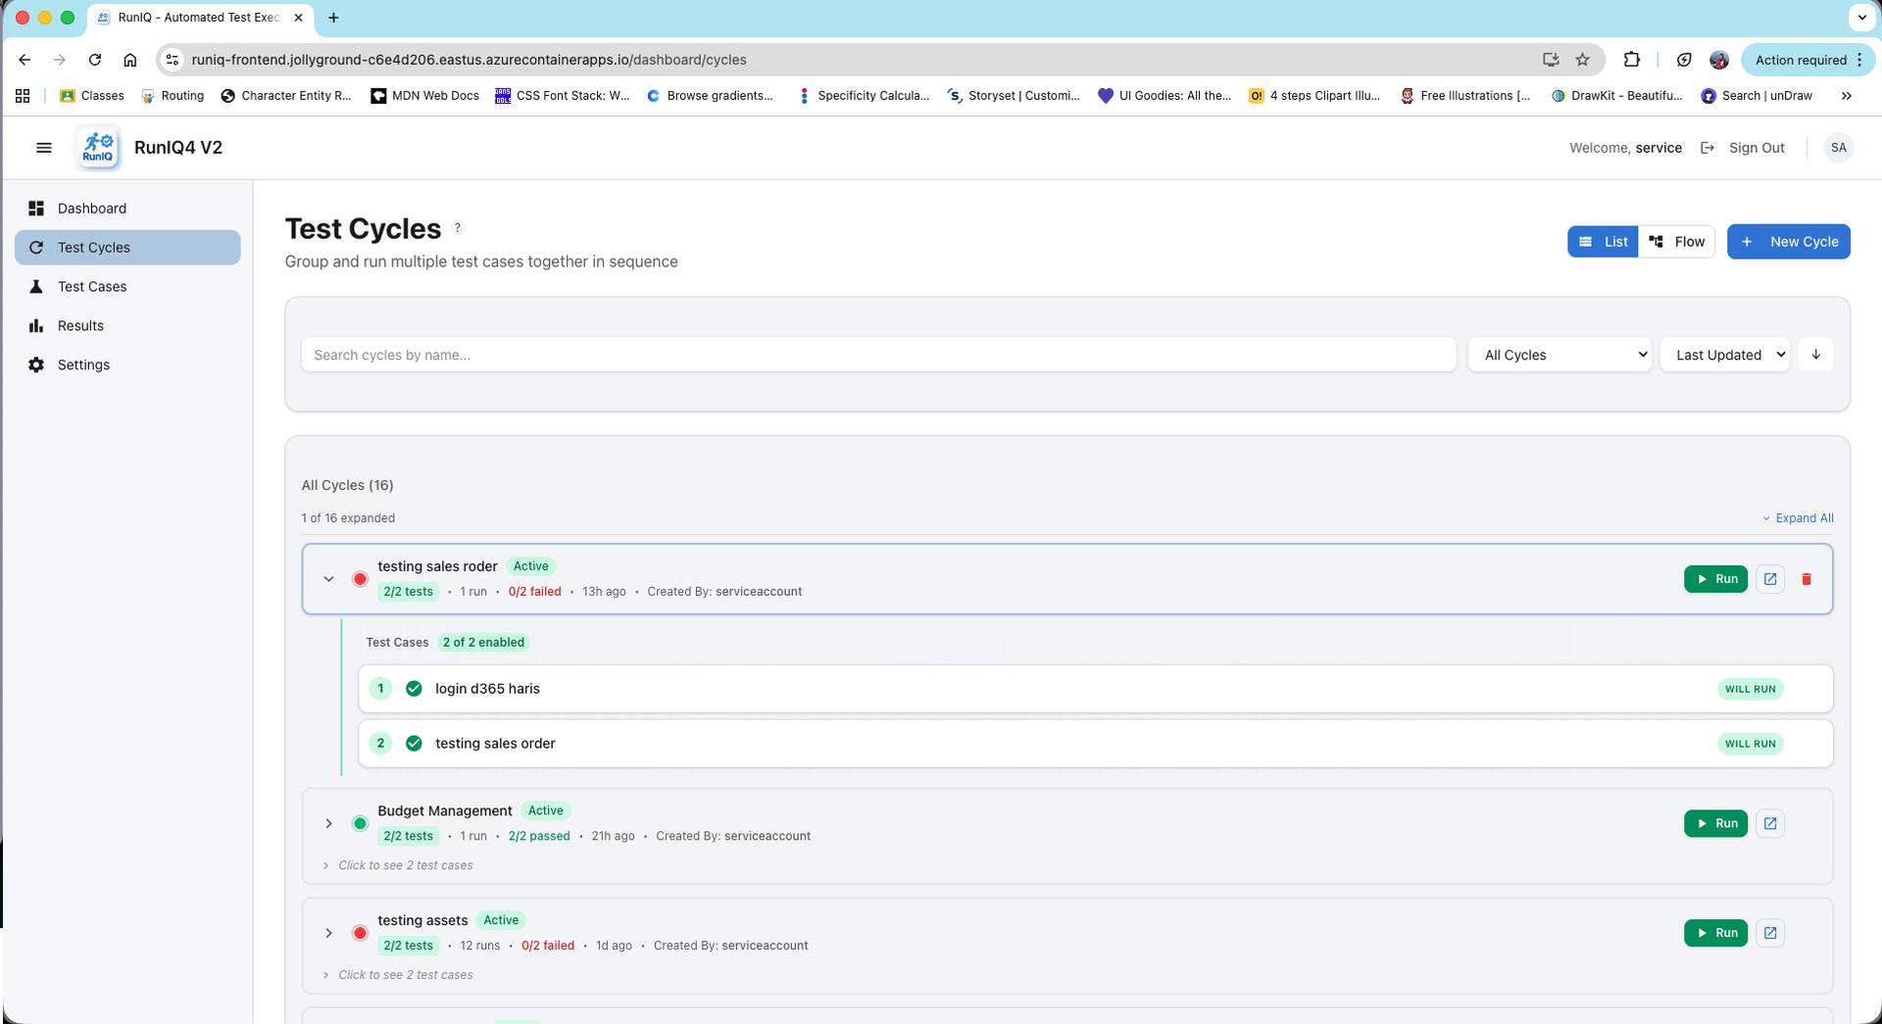Image resolution: width=1882 pixels, height=1024 pixels.
Task: Open the browser tab list dropdown
Action: coord(1861,18)
